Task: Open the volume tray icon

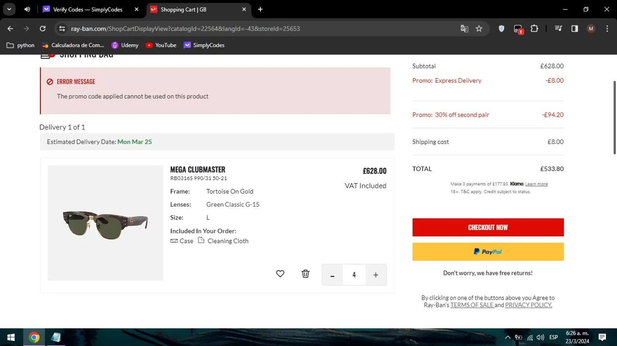Action: coord(540,337)
